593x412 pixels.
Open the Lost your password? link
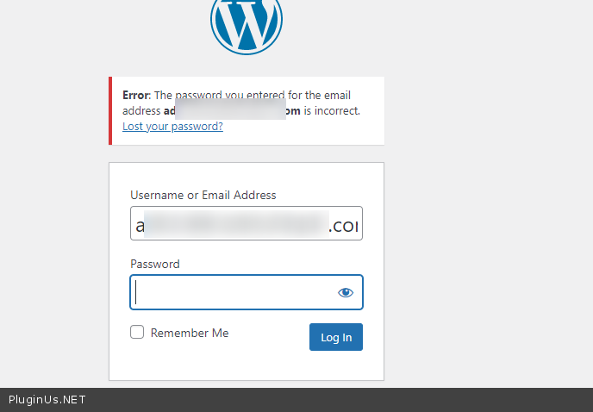[x=172, y=127]
